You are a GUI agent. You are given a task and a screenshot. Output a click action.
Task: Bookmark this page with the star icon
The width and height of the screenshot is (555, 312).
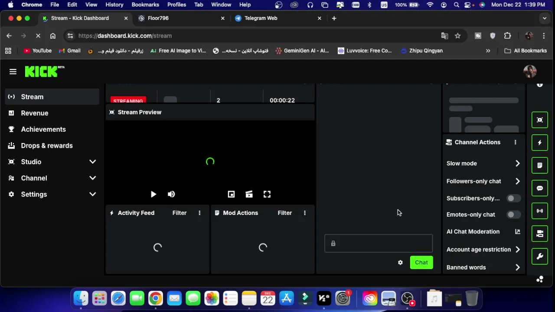click(457, 36)
